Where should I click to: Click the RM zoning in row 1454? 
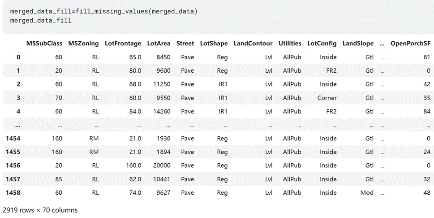click(94, 139)
